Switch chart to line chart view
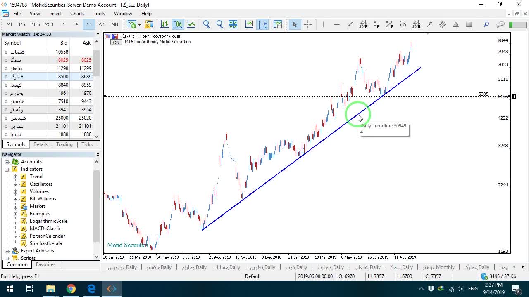The width and height of the screenshot is (529, 297). pyautogui.click(x=191, y=24)
